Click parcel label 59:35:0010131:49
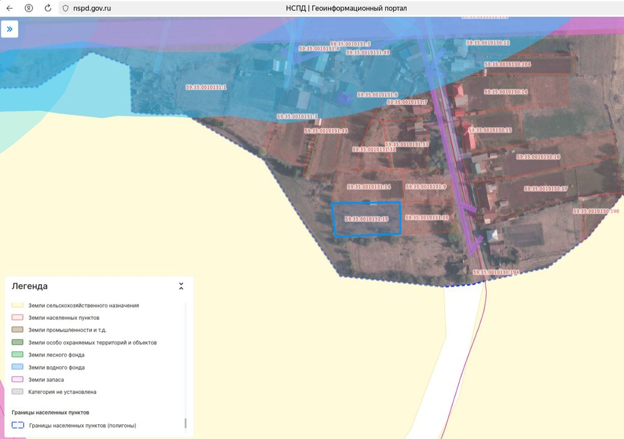The image size is (624, 439). point(368,52)
